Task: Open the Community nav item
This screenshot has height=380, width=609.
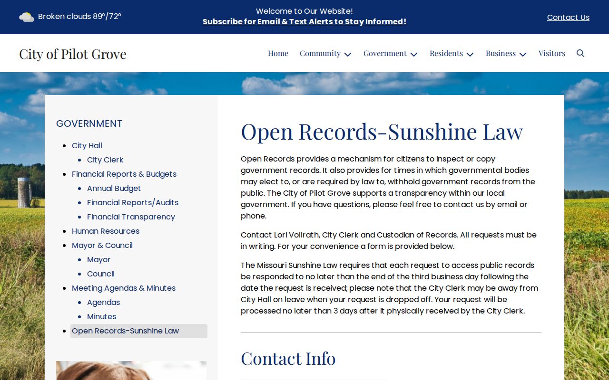Action: 320,53
